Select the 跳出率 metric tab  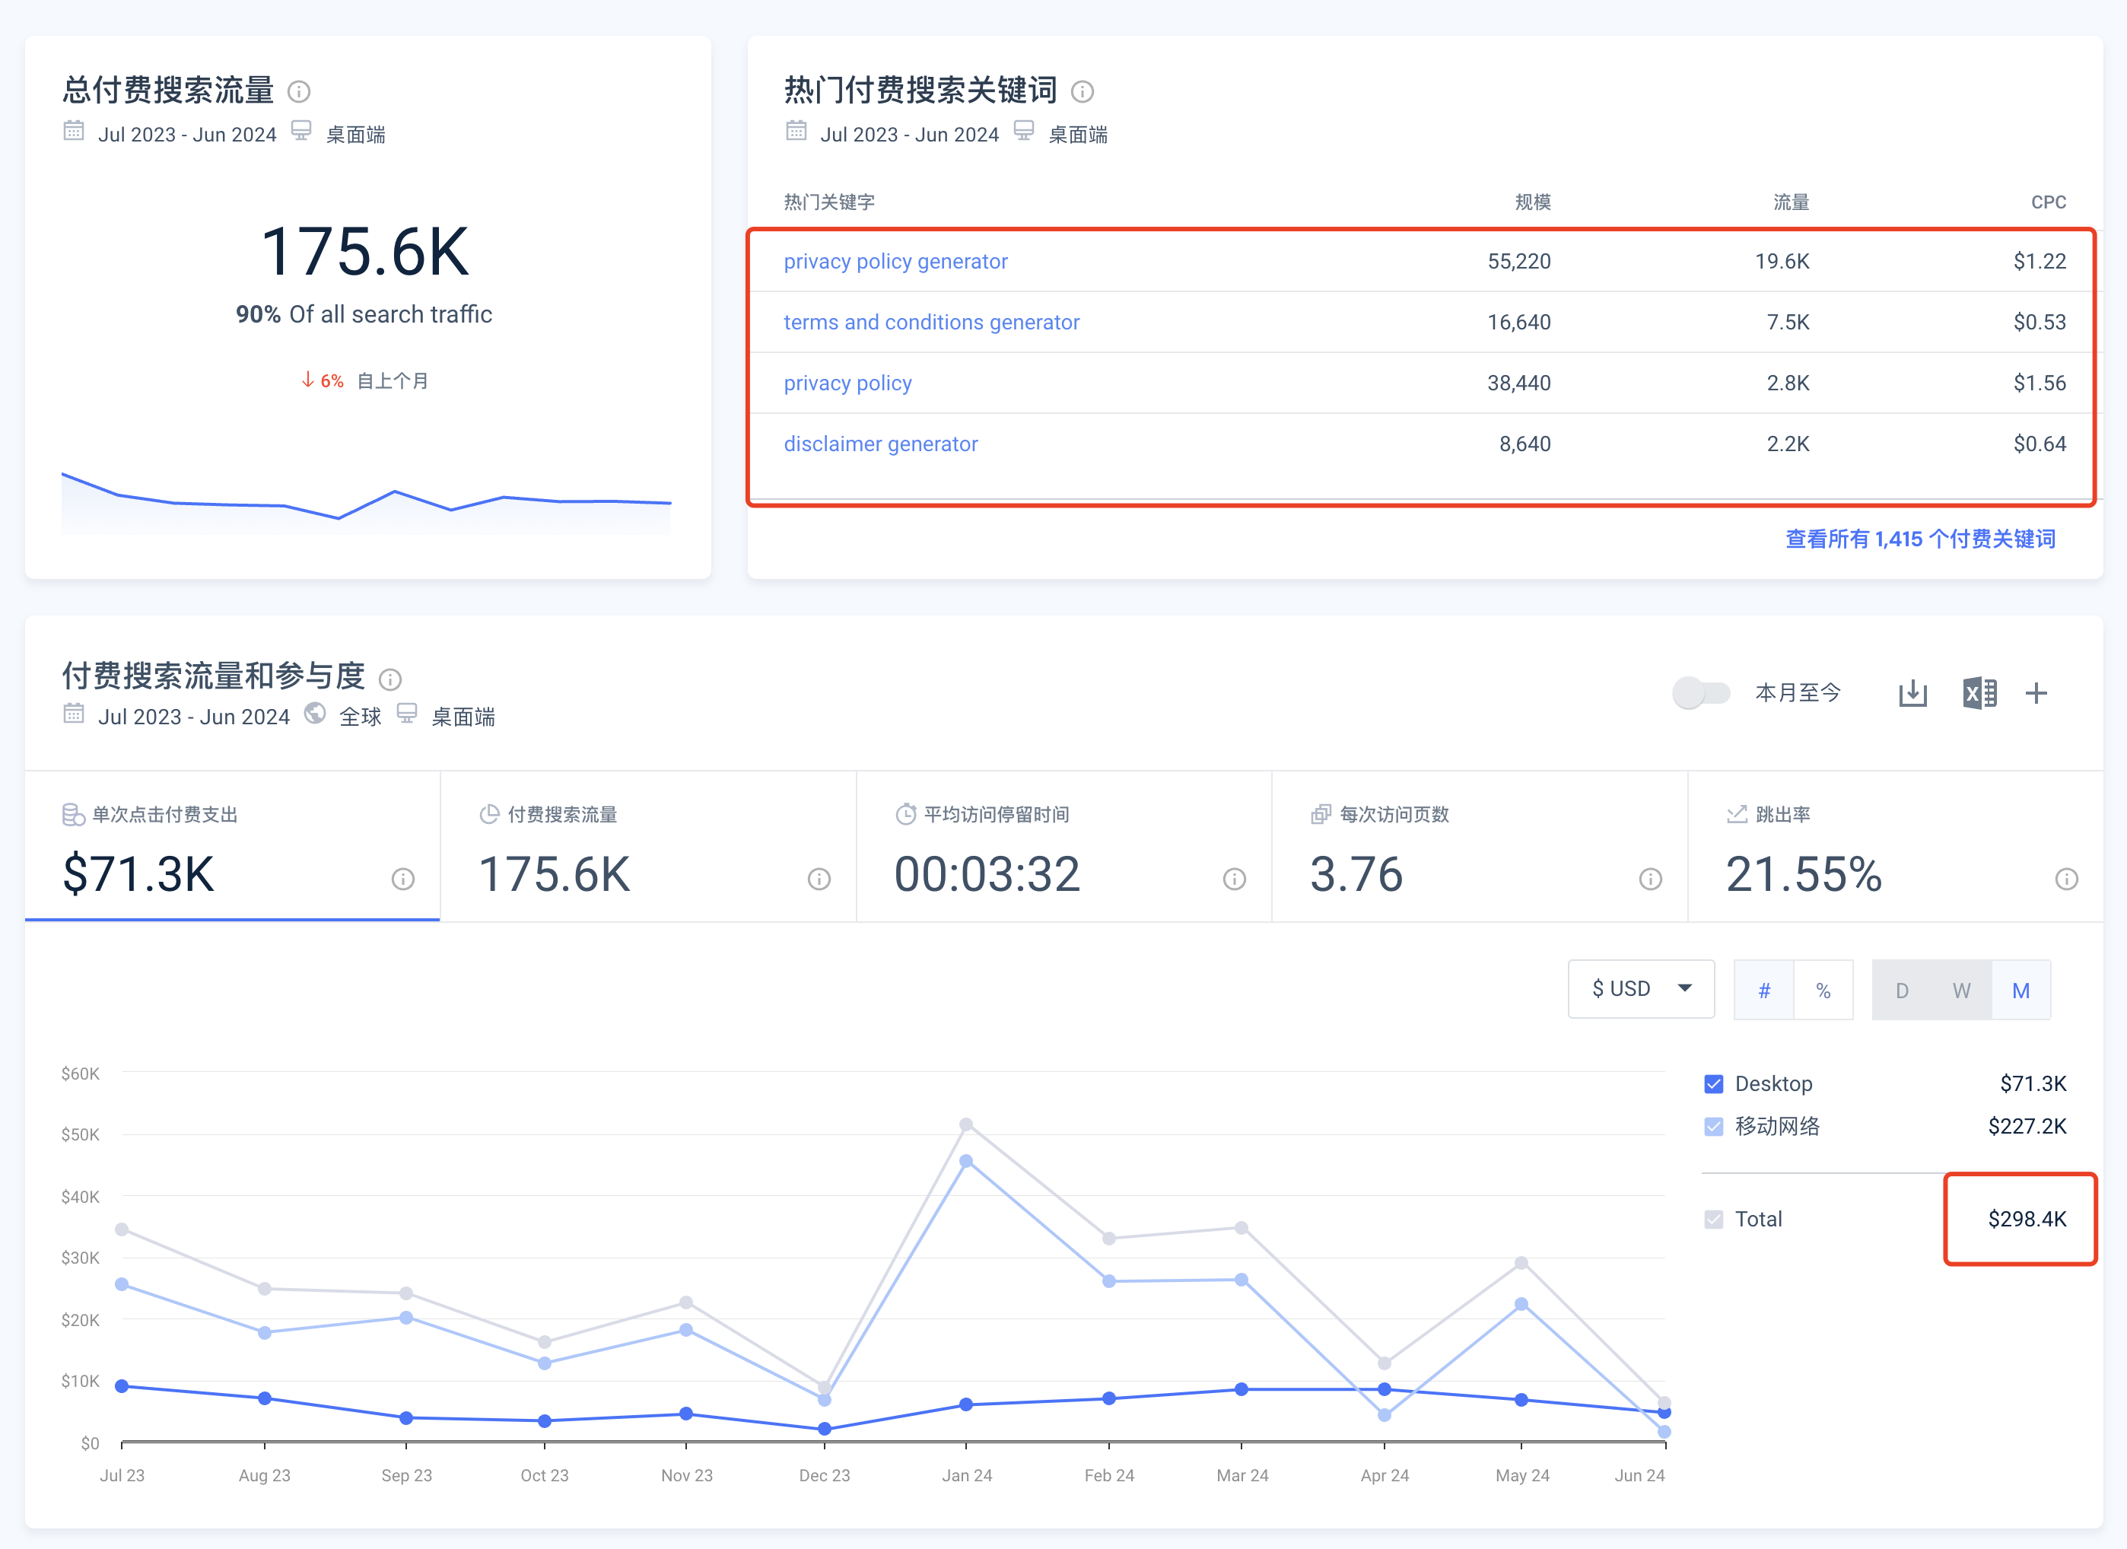point(1895,847)
